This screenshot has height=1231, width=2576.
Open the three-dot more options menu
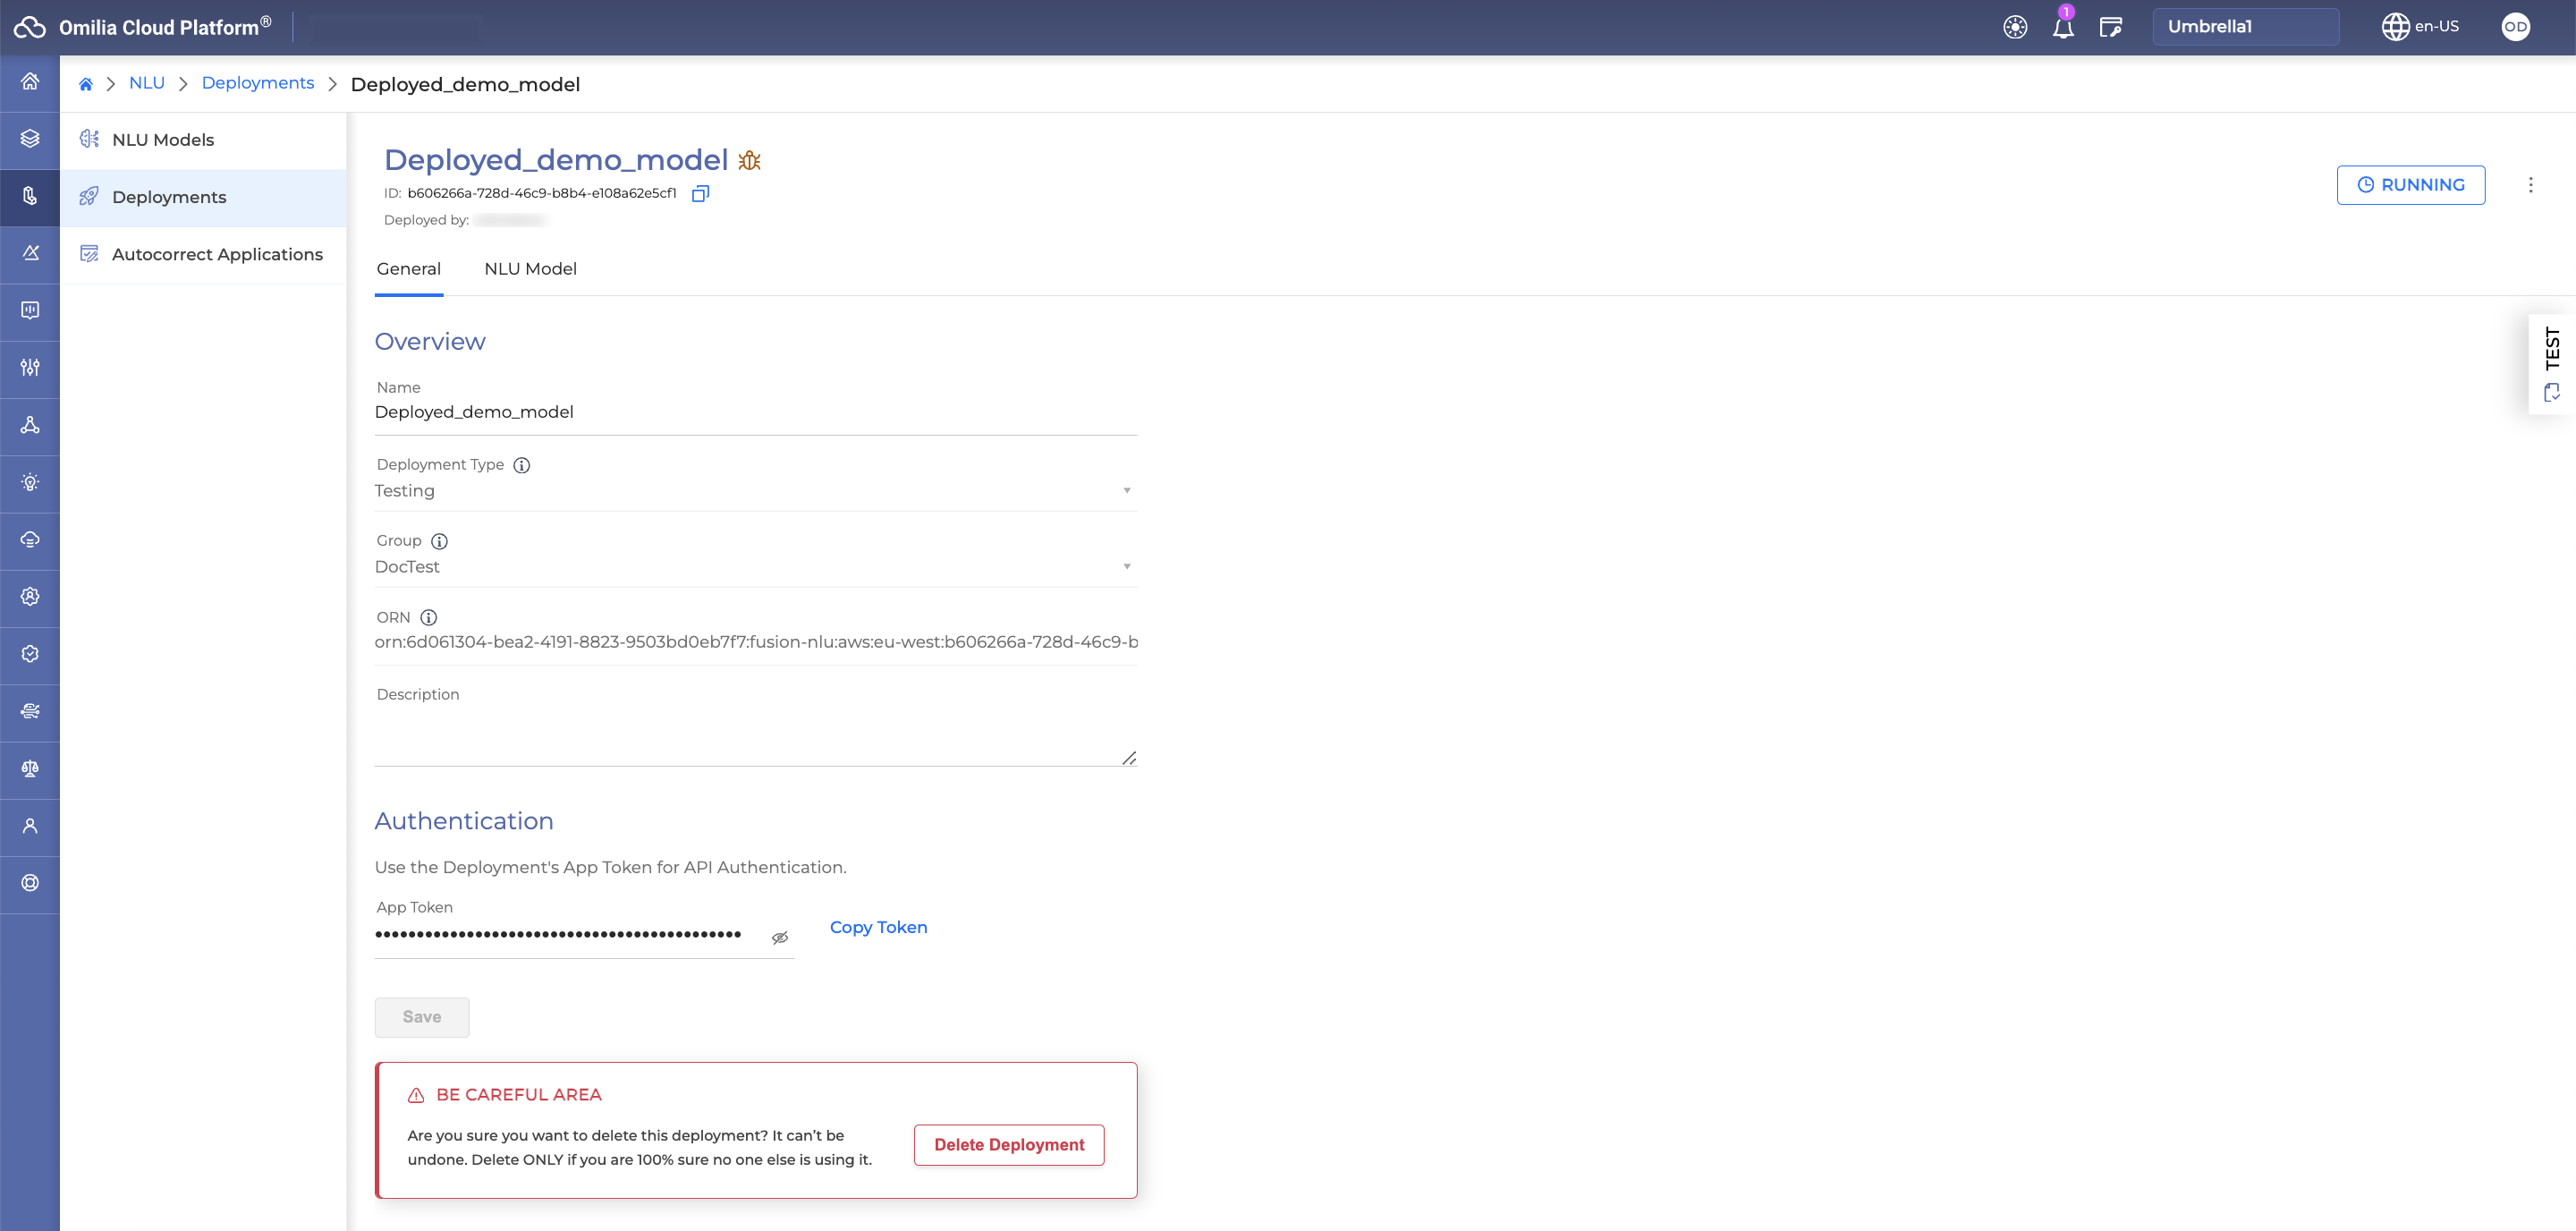2531,185
